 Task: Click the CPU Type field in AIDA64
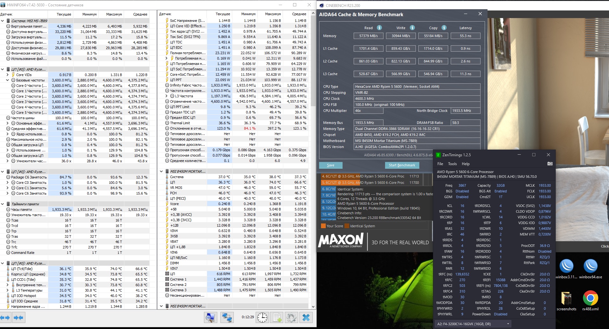[x=417, y=87]
